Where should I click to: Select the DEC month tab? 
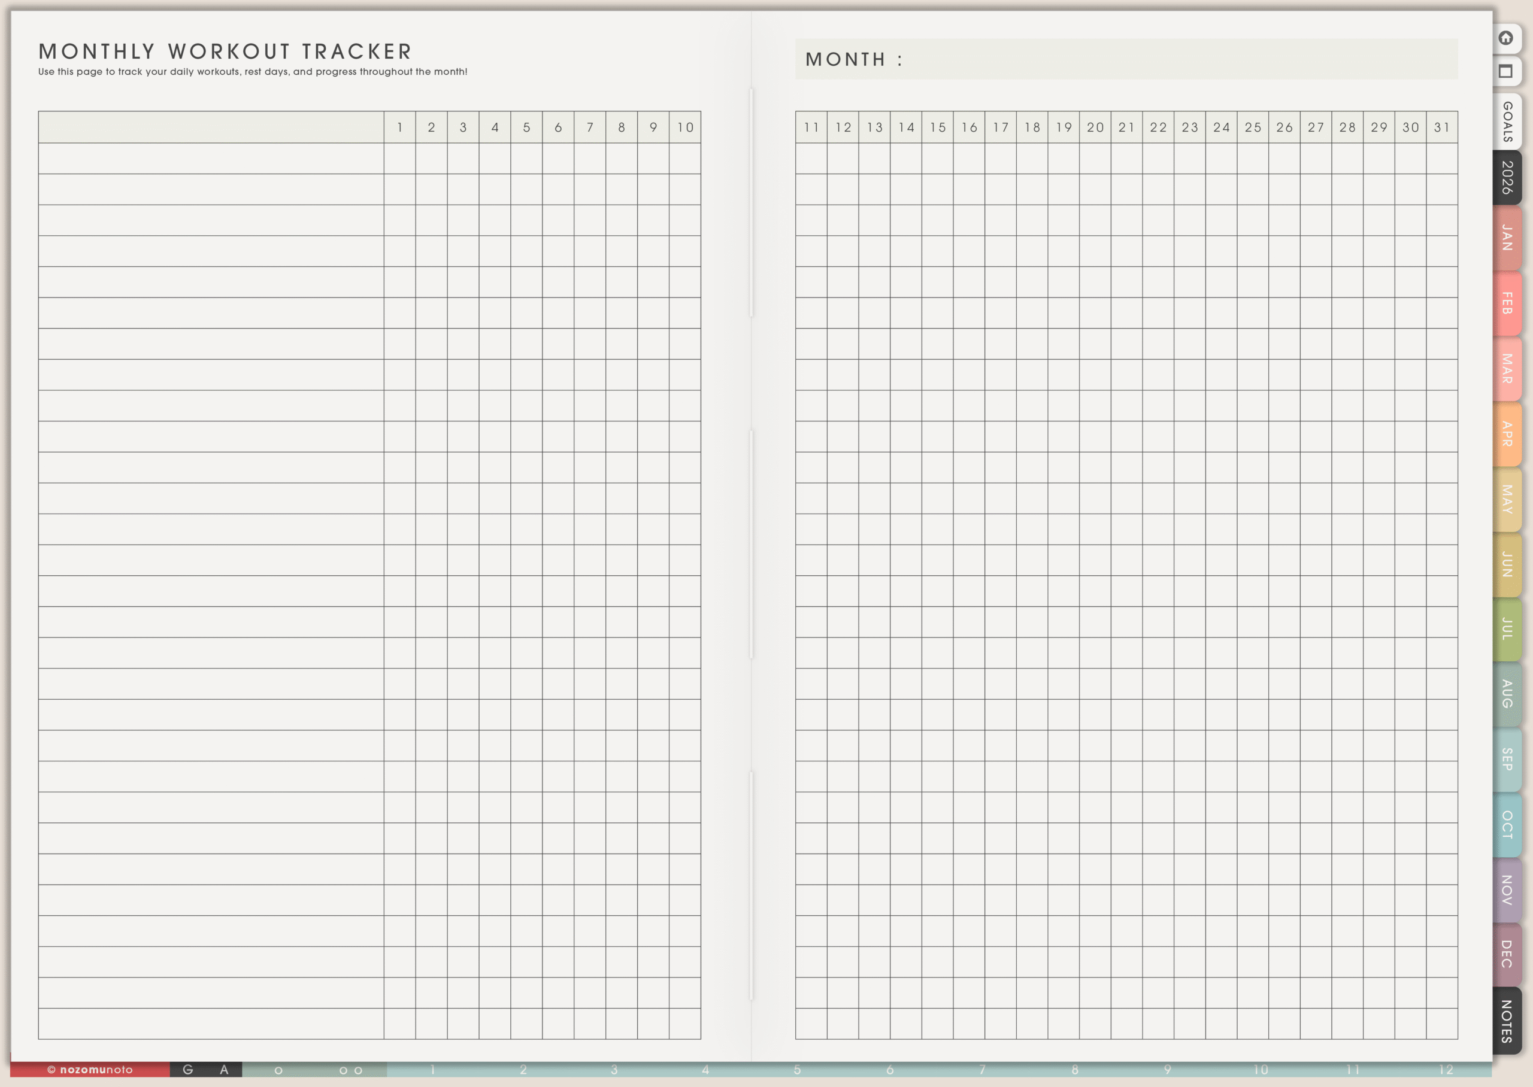(x=1507, y=954)
